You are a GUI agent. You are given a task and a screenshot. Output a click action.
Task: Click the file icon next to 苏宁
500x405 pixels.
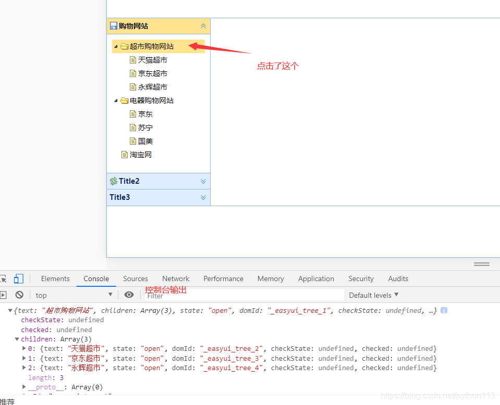133,128
